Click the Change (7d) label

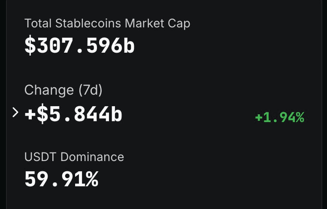(x=63, y=90)
